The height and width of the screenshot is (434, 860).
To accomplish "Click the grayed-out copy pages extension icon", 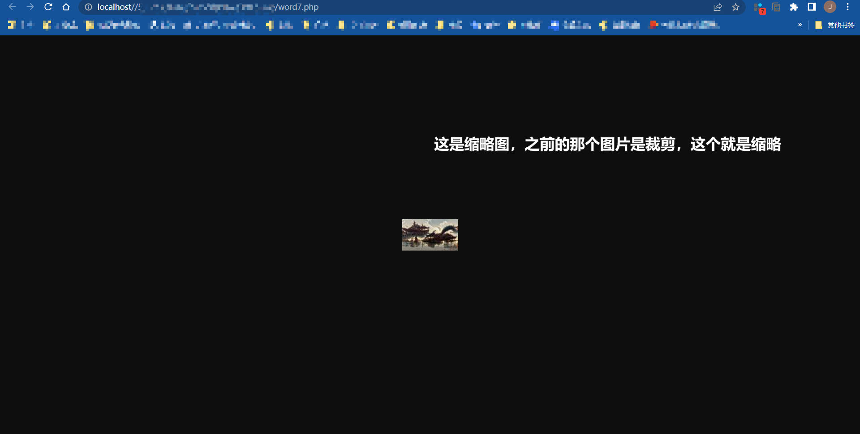I will click(x=776, y=7).
